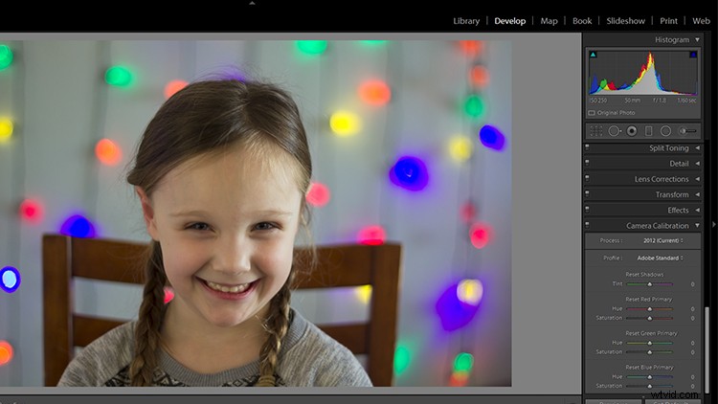Toggle the Effects panel on/off switch
The width and height of the screenshot is (718, 404).
[x=587, y=210]
